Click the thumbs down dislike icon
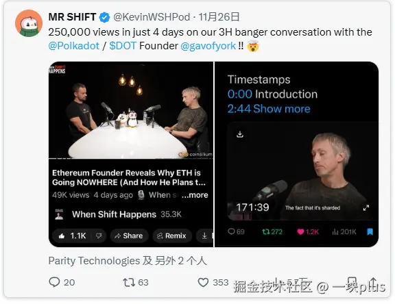 (99, 236)
